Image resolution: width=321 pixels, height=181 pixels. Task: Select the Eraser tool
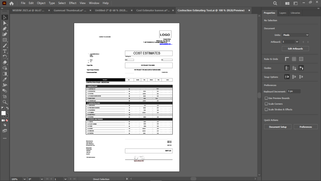point(4,62)
